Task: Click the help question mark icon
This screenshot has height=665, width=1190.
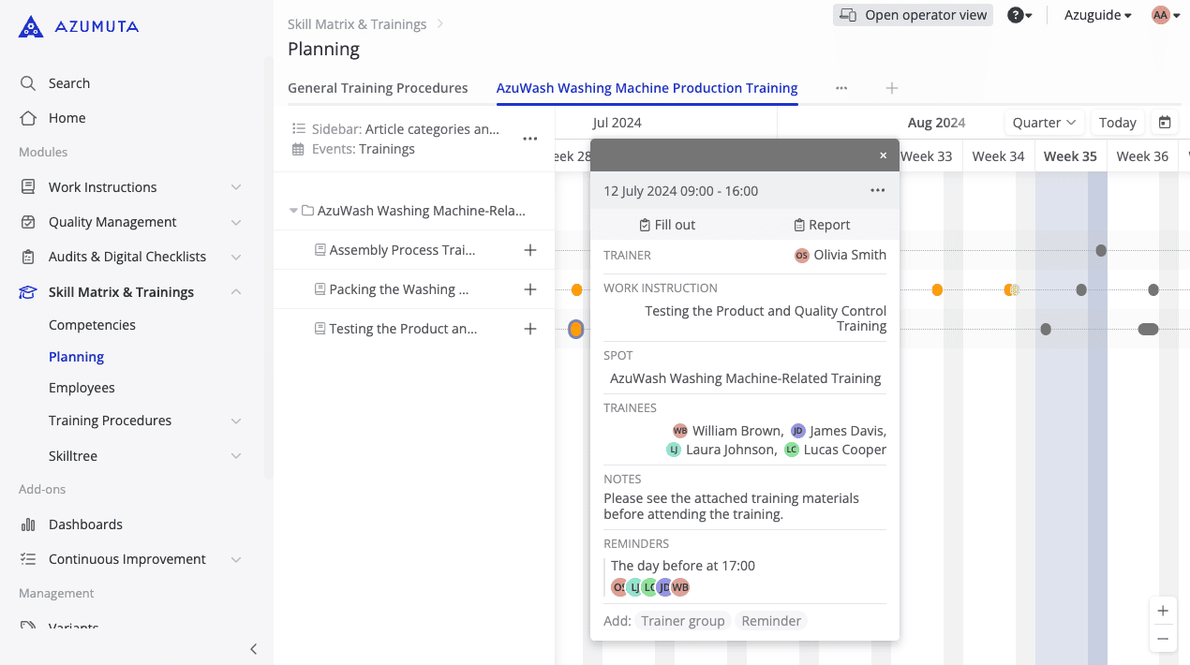Action: pos(1015,15)
